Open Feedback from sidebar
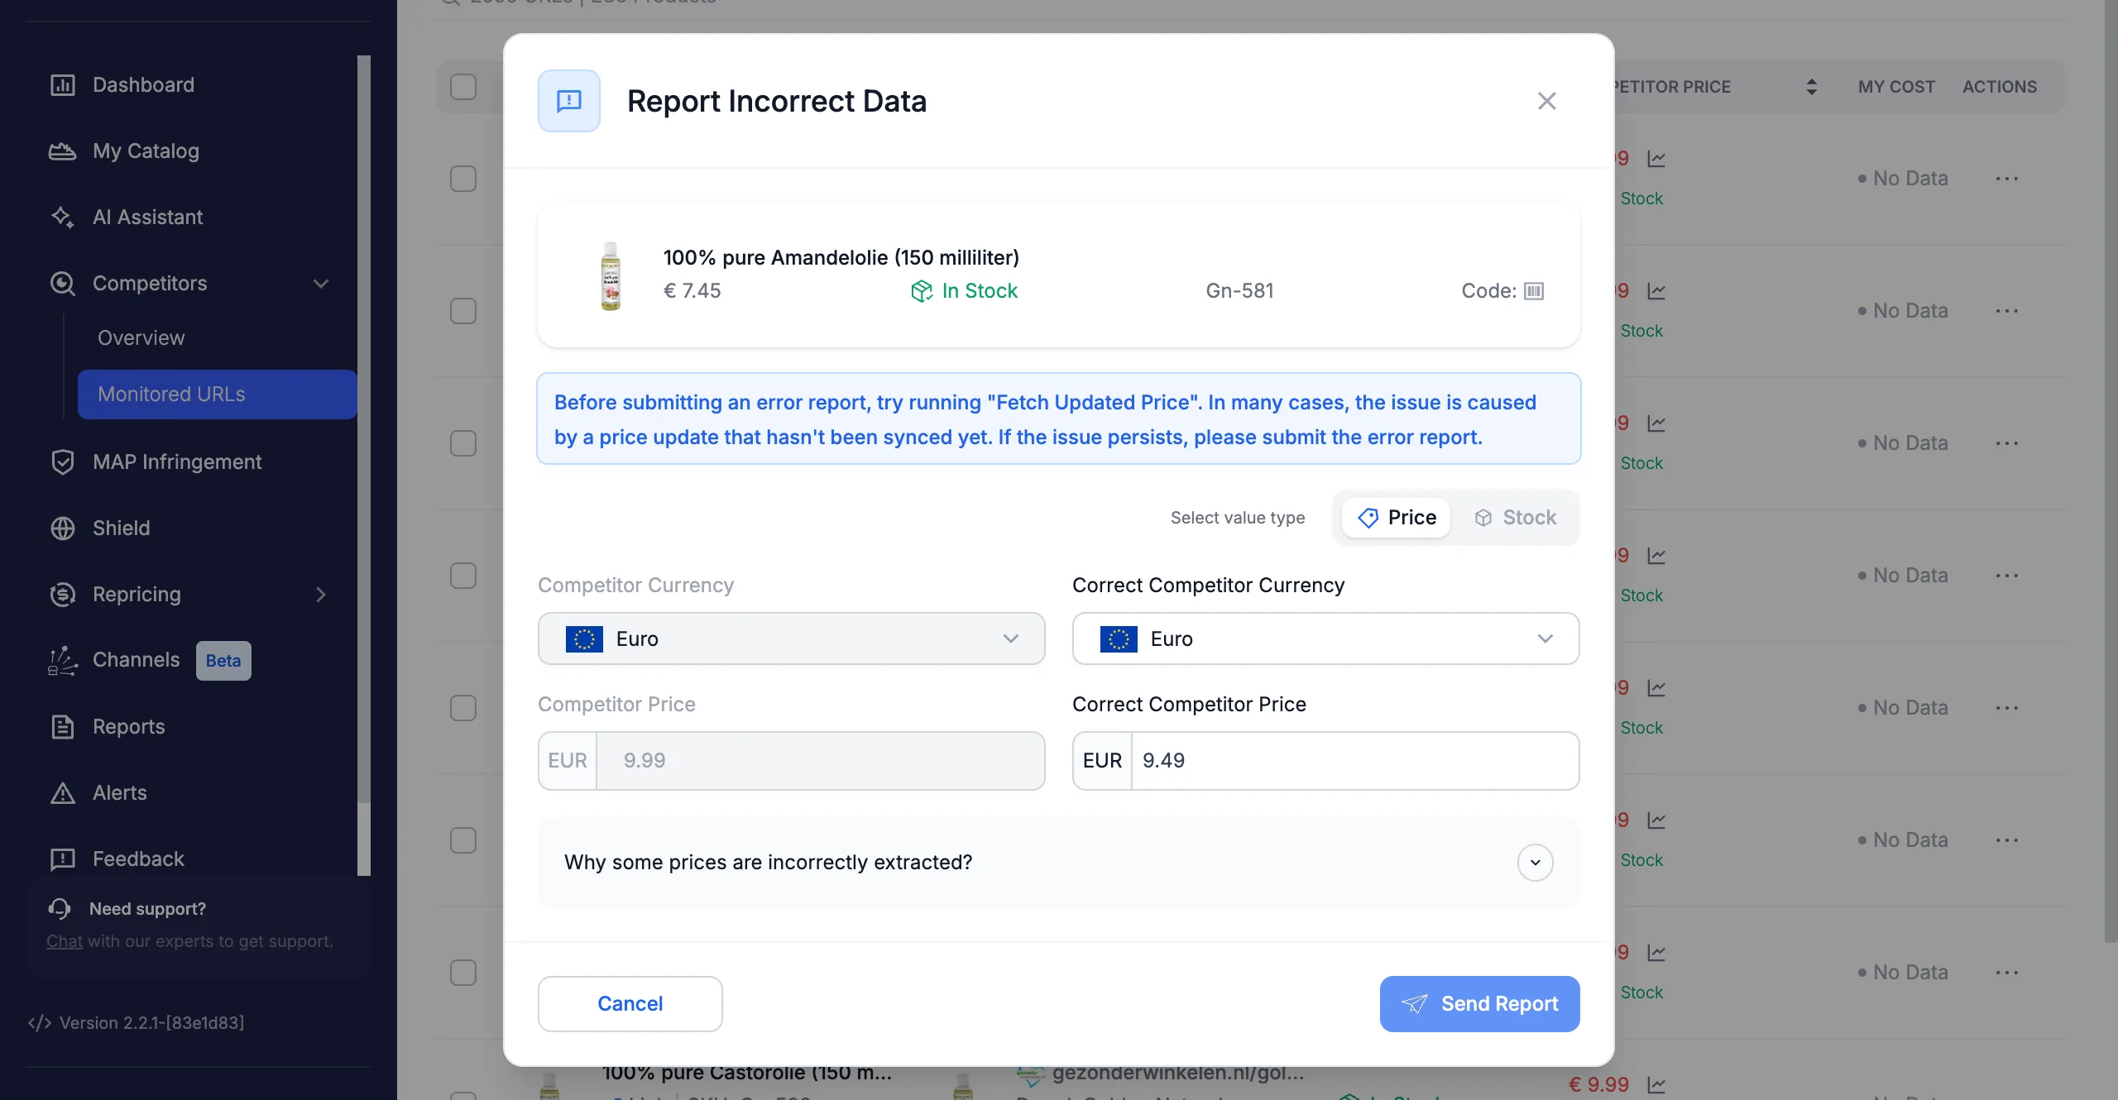Viewport: 2118px width, 1100px height. click(138, 858)
